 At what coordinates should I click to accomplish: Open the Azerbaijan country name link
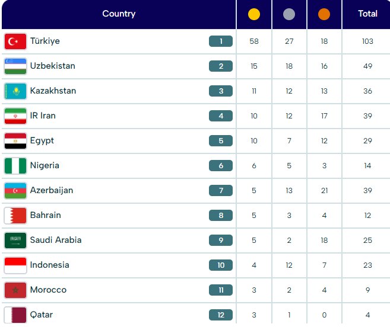tap(52, 191)
